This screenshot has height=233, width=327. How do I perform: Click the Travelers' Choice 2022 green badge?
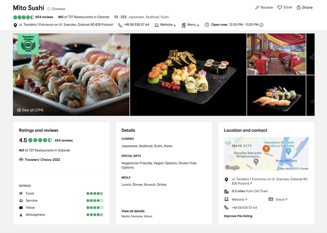pyautogui.click(x=28, y=44)
